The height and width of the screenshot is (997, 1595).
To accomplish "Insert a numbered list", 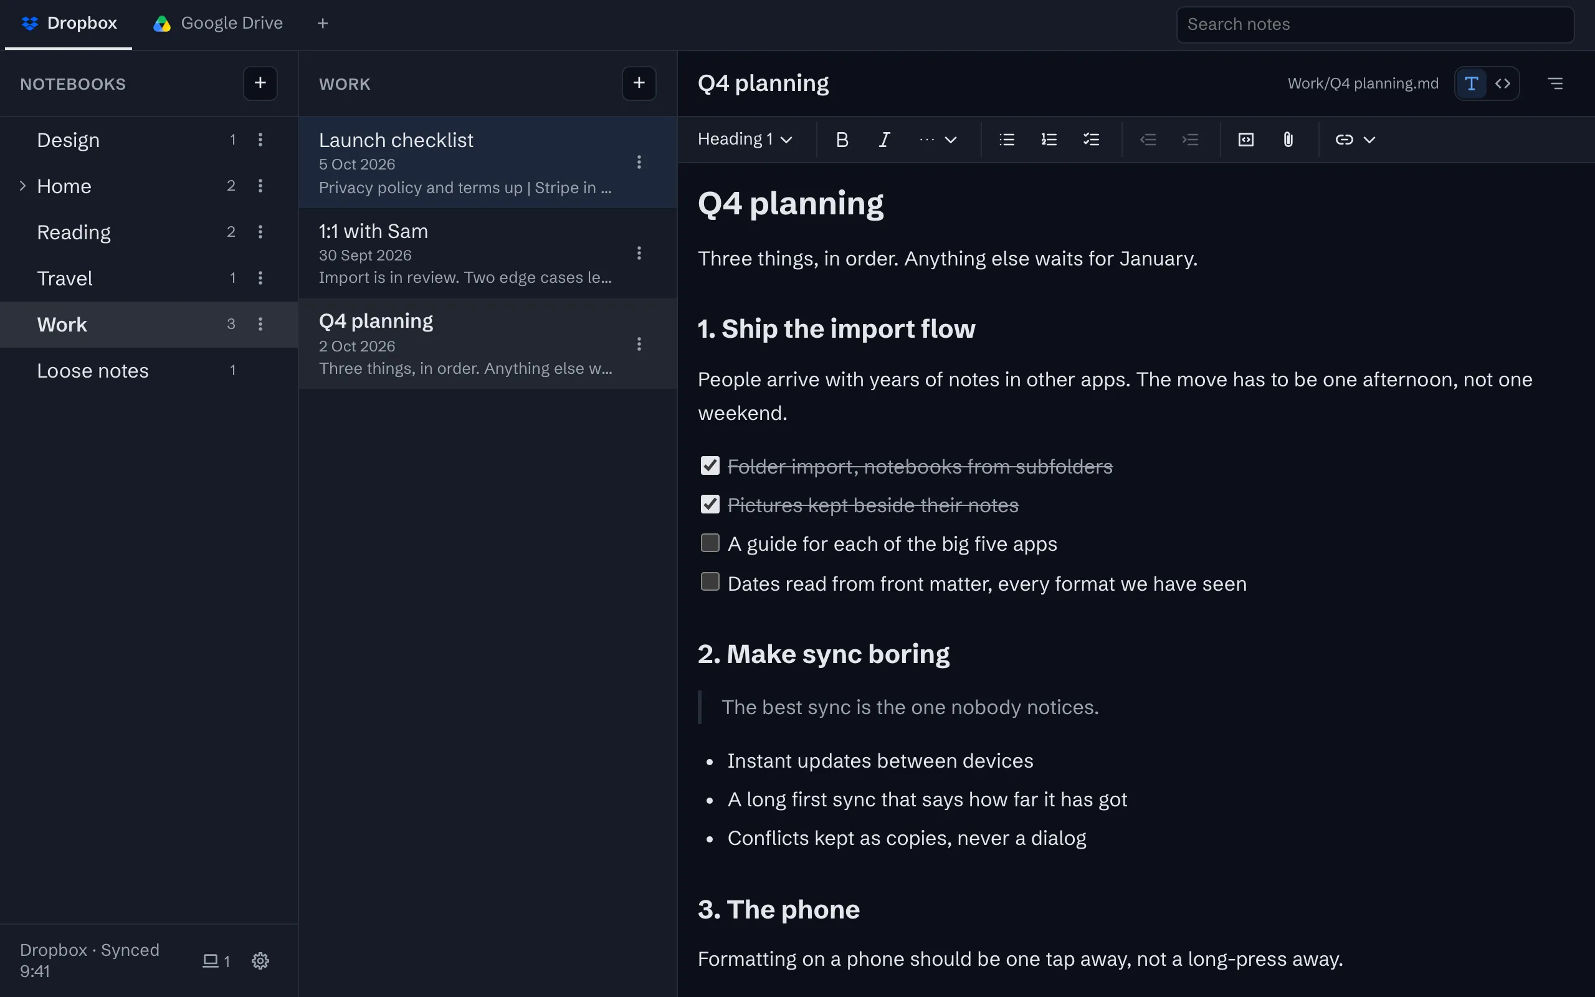I will [1049, 140].
